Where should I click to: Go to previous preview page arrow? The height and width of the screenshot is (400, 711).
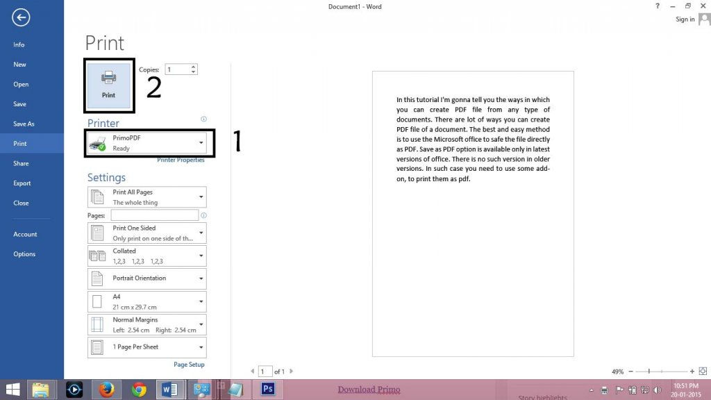(253, 371)
